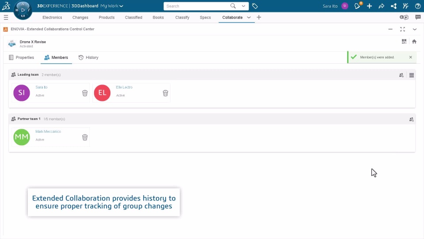
Task: Click Drone X Revise collaboration icon
Action: pyautogui.click(x=12, y=43)
